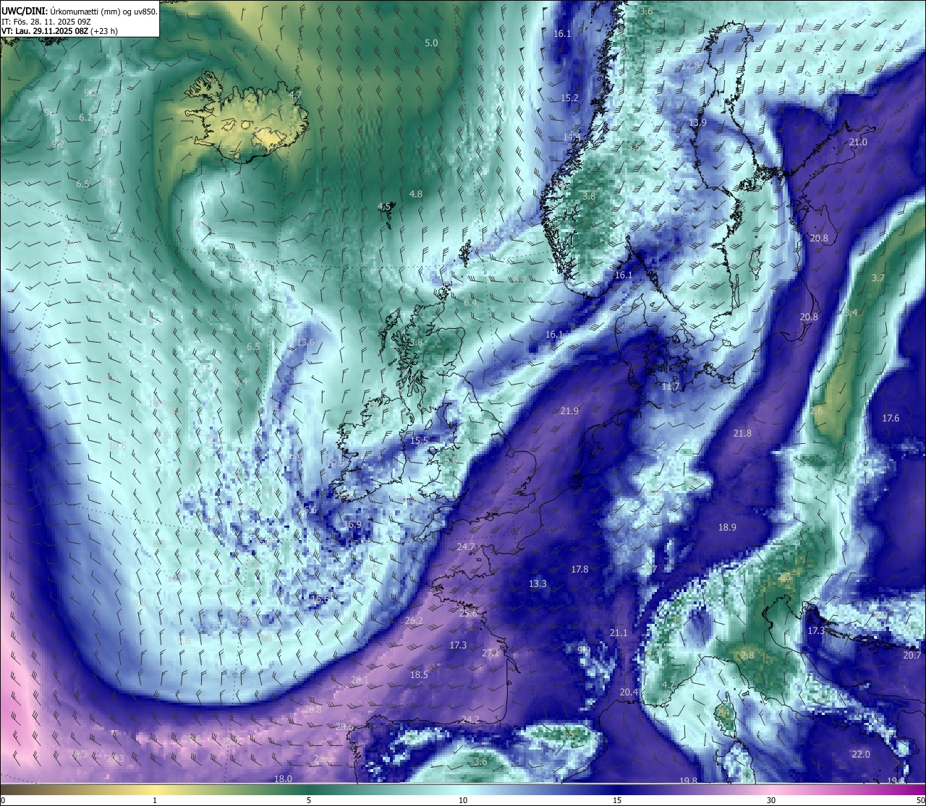Click the 2.8 value over the Alps
The height and width of the screenshot is (806, 926).
point(747,655)
